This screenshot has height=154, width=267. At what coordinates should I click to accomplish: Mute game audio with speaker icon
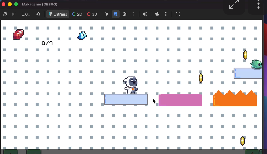coord(145,14)
